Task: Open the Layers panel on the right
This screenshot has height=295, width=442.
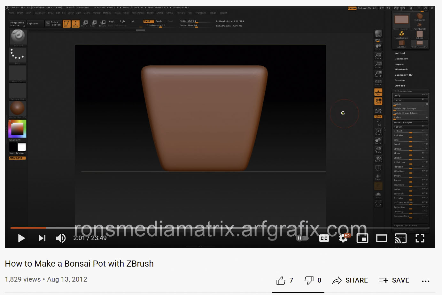Action: (399, 64)
